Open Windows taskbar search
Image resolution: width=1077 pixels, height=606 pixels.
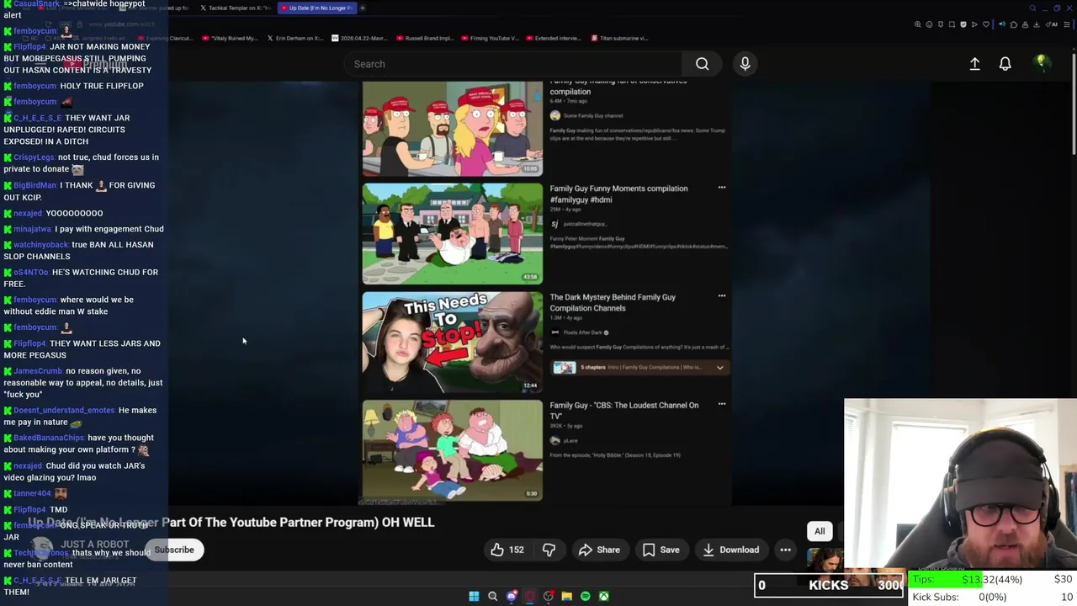pos(492,596)
